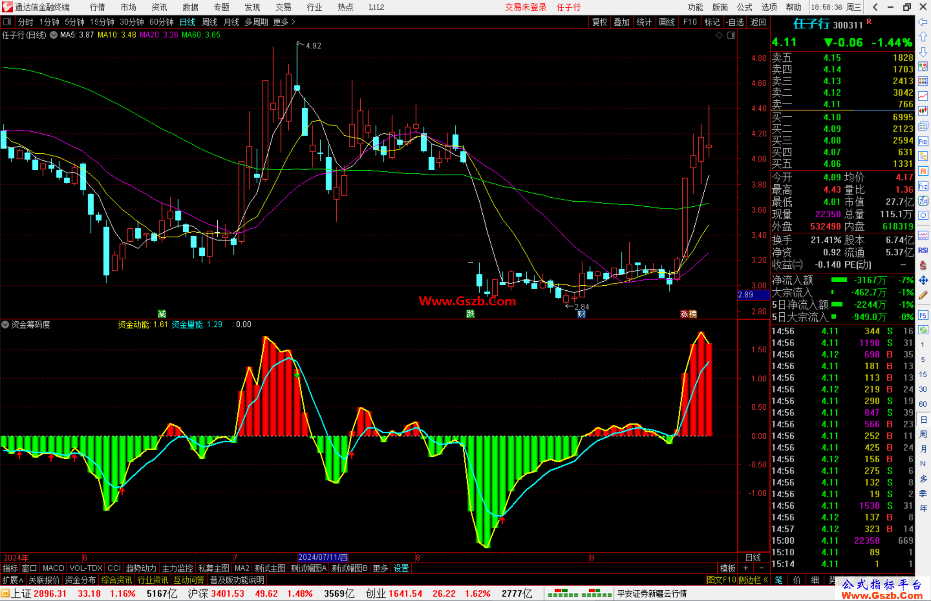Click the 交易未登录 login link
This screenshot has width=931, height=601.
tap(526, 7)
